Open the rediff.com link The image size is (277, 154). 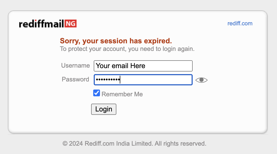click(x=240, y=23)
